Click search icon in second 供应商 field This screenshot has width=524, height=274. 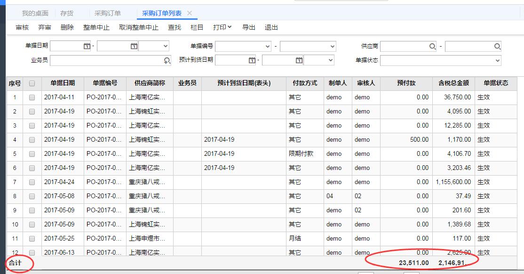click(497, 46)
